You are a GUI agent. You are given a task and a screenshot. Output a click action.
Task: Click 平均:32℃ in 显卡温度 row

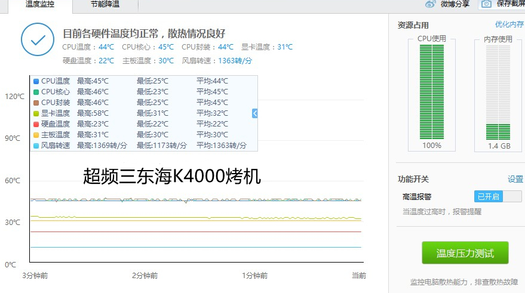point(212,113)
